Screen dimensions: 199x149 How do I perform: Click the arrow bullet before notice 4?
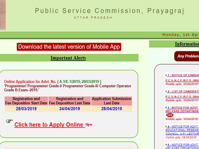coord(166,126)
